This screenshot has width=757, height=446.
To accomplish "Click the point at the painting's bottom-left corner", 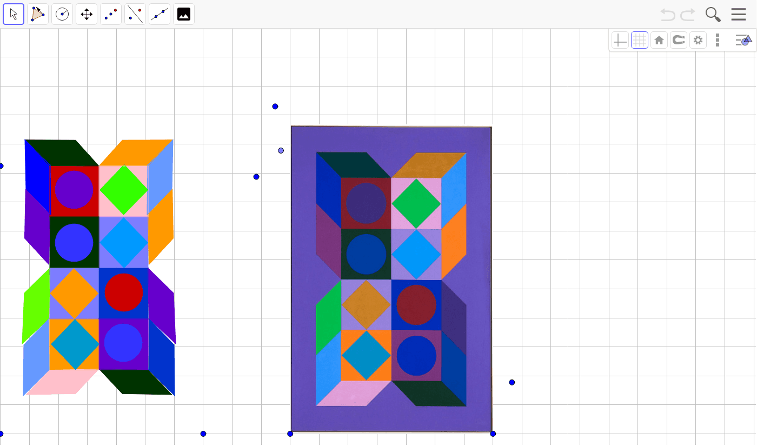I will coord(290,434).
